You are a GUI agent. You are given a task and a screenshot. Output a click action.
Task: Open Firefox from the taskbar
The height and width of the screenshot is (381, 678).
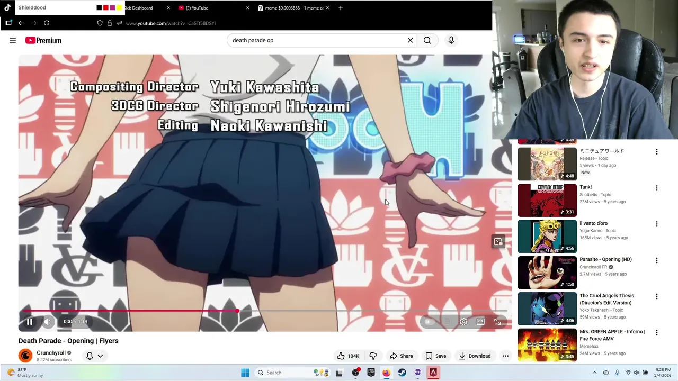386,373
